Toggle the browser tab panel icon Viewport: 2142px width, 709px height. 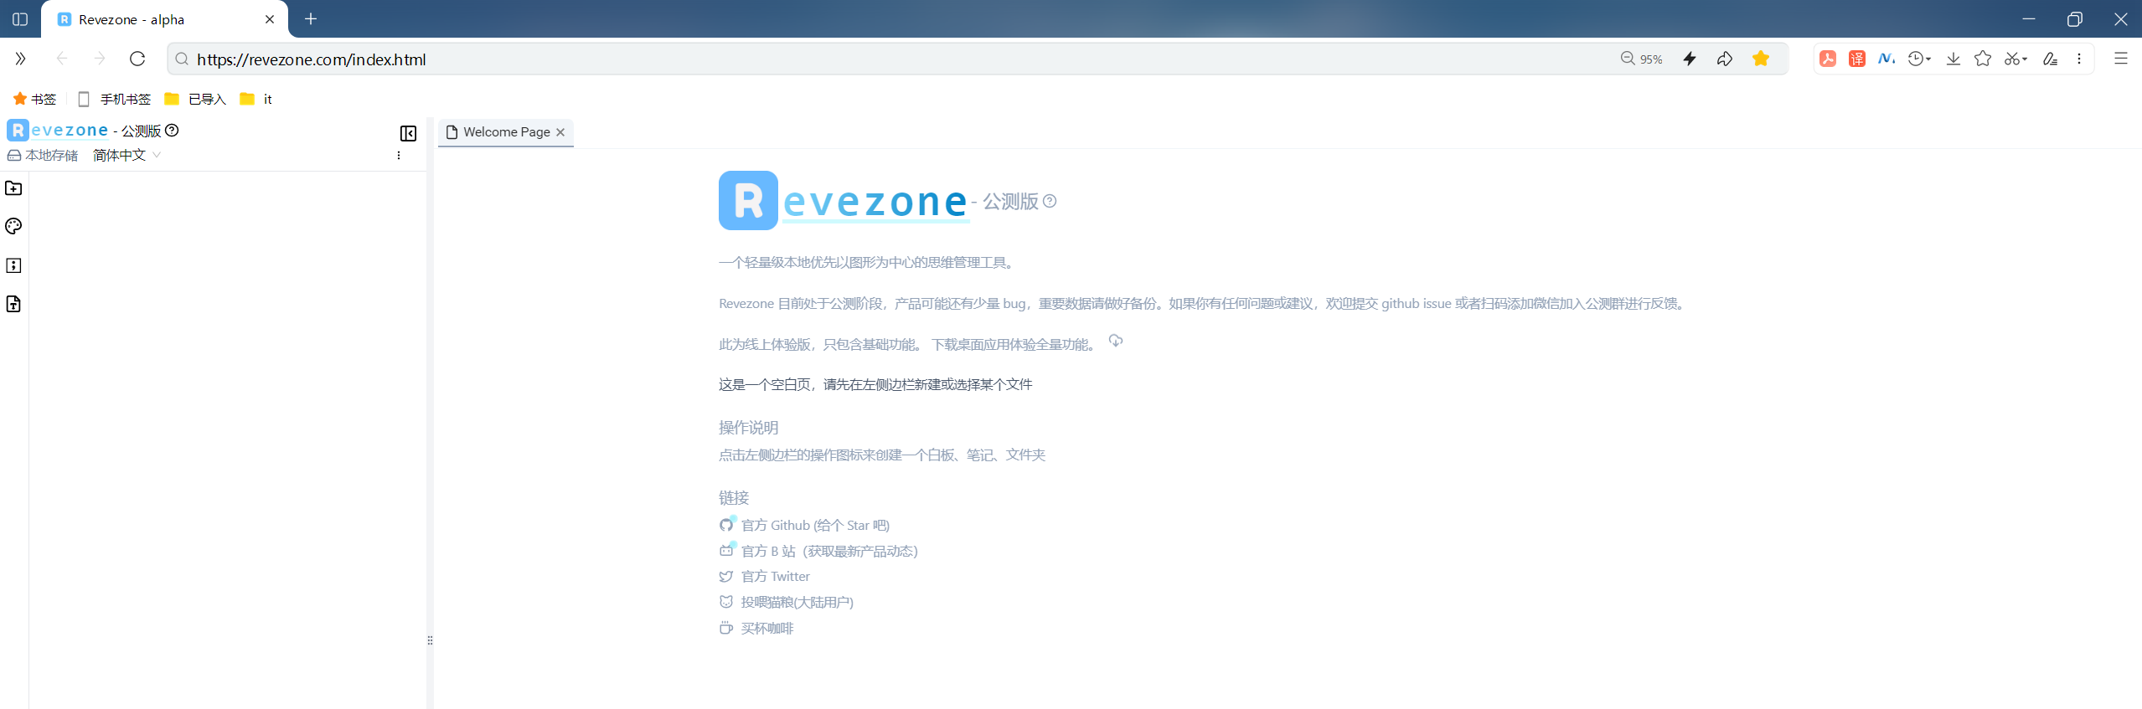tap(20, 19)
